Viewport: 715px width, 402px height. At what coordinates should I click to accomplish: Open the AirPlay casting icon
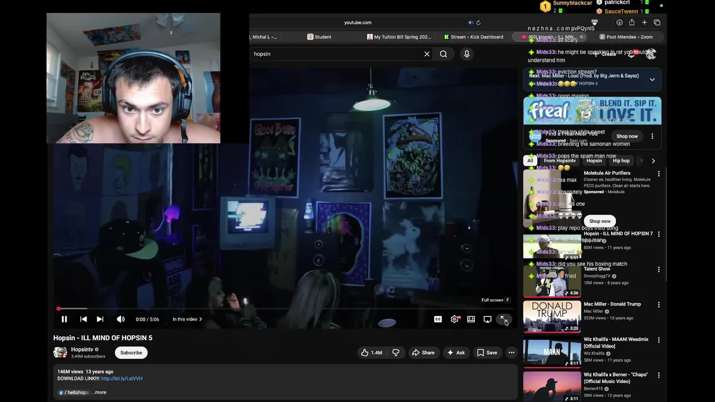pyautogui.click(x=487, y=319)
